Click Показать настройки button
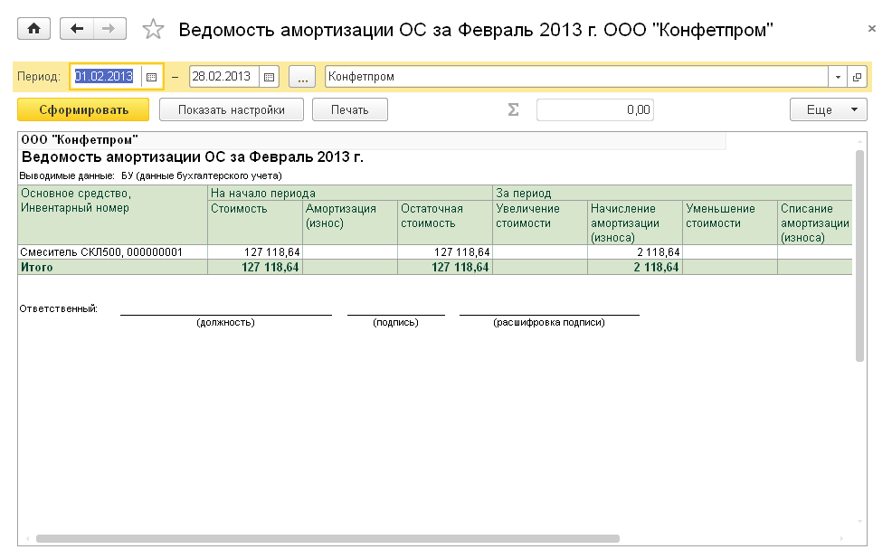The height and width of the screenshot is (559, 892). click(232, 109)
